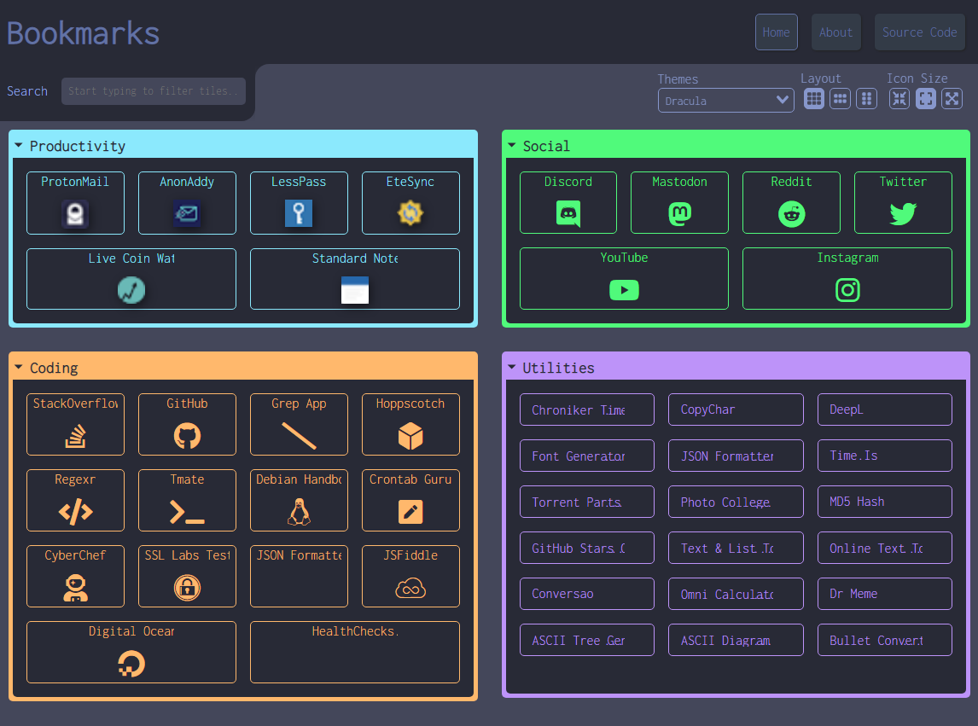Click the Reddit alien icon
This screenshot has width=978, height=726.
coord(791,213)
